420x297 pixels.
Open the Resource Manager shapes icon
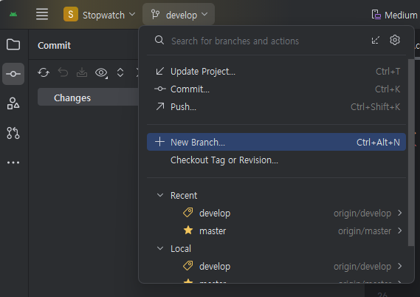[x=13, y=103]
